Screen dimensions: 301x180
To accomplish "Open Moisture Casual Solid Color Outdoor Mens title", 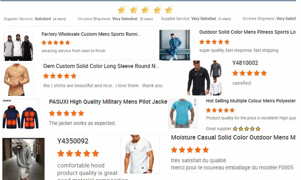I will click(x=233, y=138).
